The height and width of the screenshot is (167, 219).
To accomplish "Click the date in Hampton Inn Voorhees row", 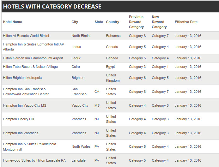I will (x=188, y=133).
